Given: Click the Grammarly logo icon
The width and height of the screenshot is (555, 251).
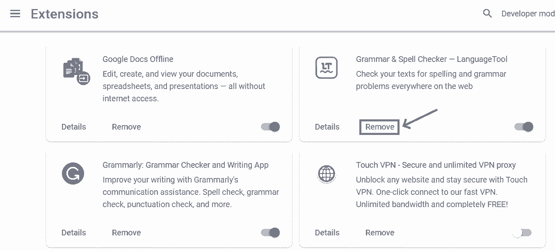Looking at the screenshot, I should click(x=73, y=173).
